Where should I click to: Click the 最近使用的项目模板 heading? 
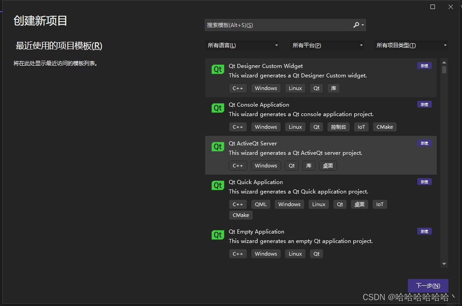click(59, 46)
